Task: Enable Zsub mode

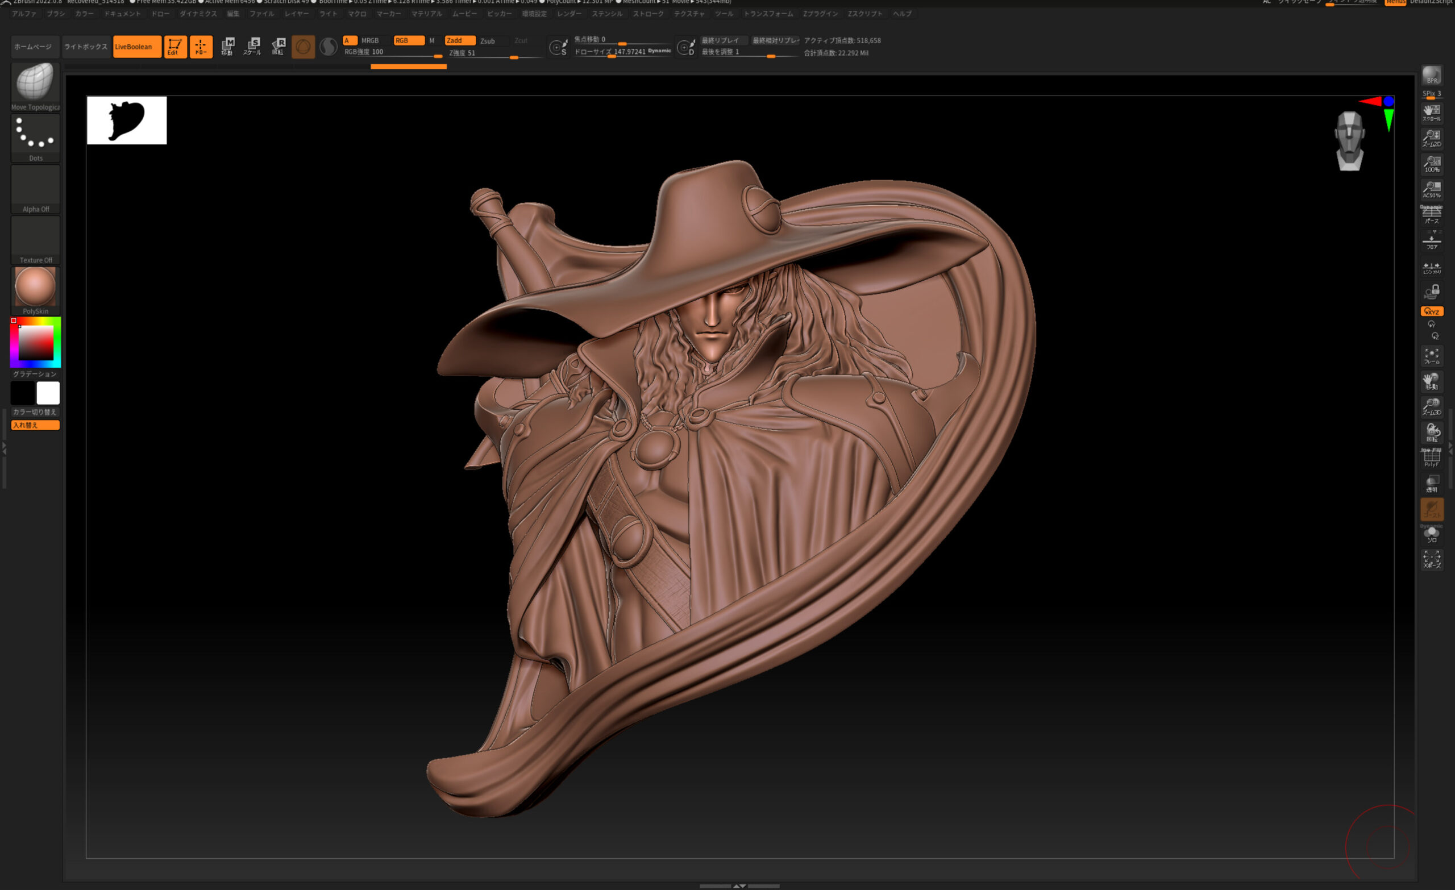Action: point(488,41)
